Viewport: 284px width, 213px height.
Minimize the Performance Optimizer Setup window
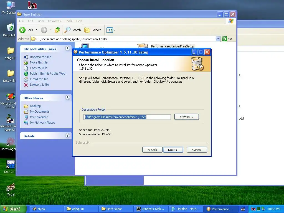click(194, 52)
